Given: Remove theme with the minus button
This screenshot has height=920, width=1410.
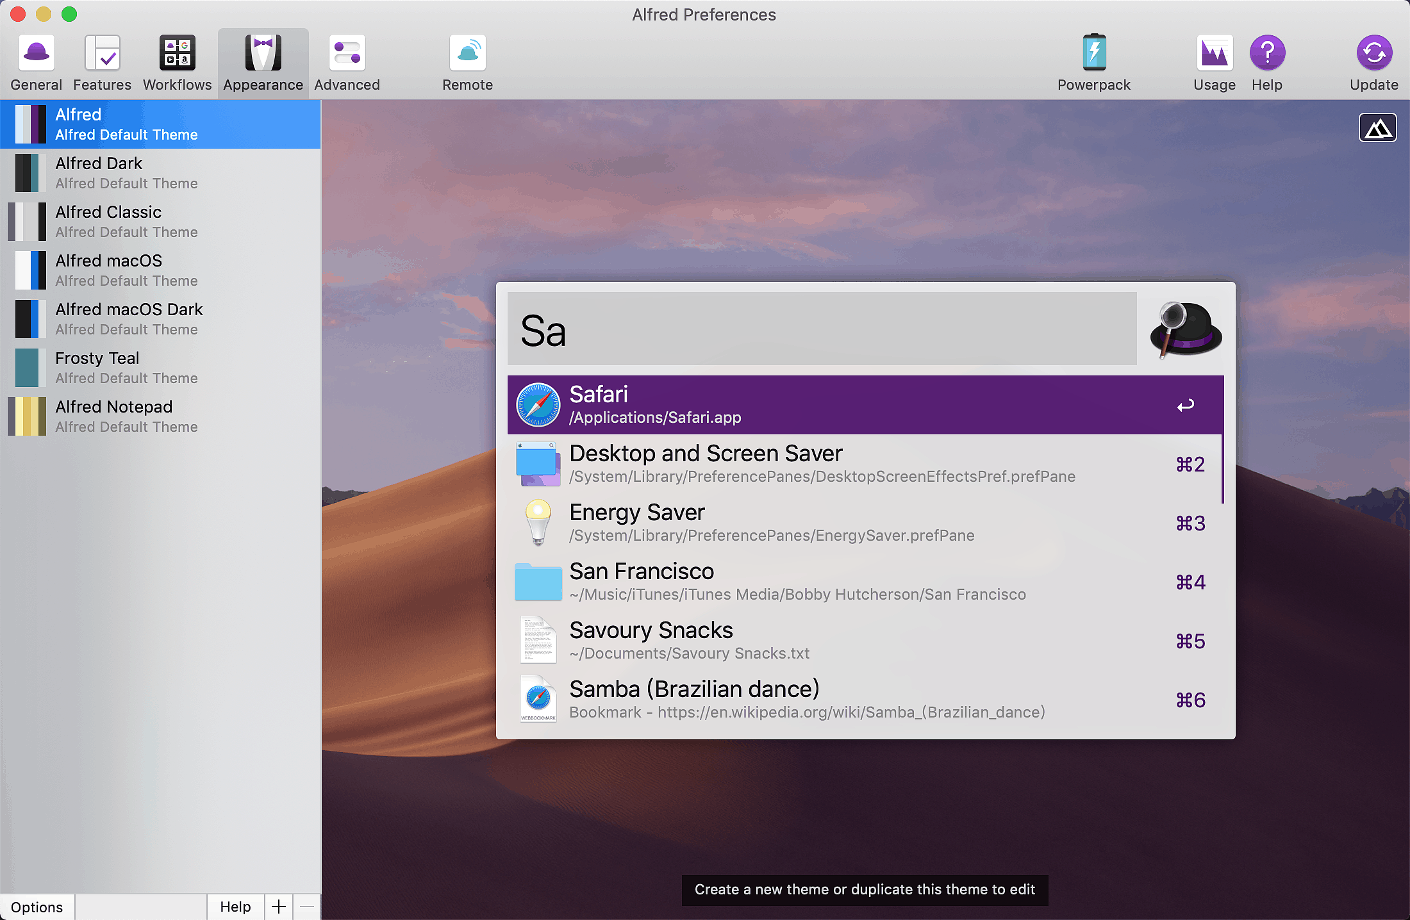Looking at the screenshot, I should point(307,907).
